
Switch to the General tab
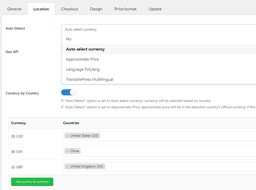point(14,9)
